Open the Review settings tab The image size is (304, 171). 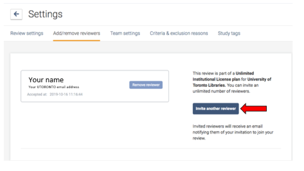27,33
